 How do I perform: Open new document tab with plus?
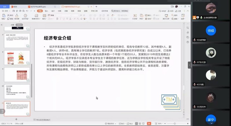(96, 7)
